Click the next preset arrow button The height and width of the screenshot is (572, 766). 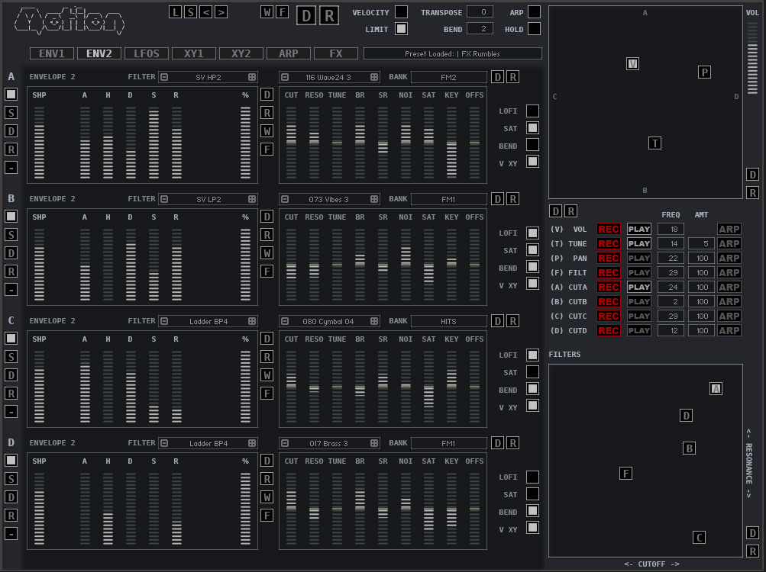coord(221,11)
